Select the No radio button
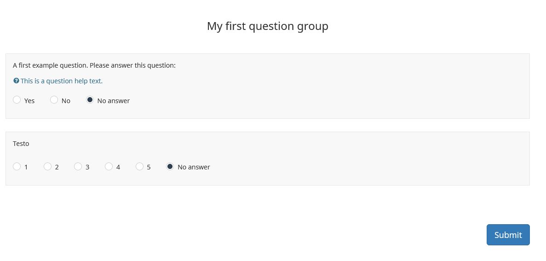This screenshot has width=546, height=261. [54, 100]
